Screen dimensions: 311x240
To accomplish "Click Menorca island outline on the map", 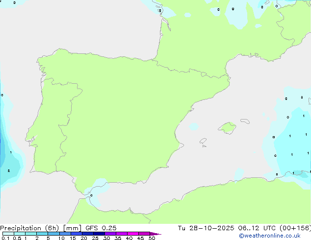I will 245,121.
